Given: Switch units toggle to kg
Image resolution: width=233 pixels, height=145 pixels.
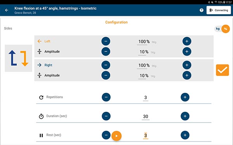Looking at the screenshot, I should click(x=218, y=29).
